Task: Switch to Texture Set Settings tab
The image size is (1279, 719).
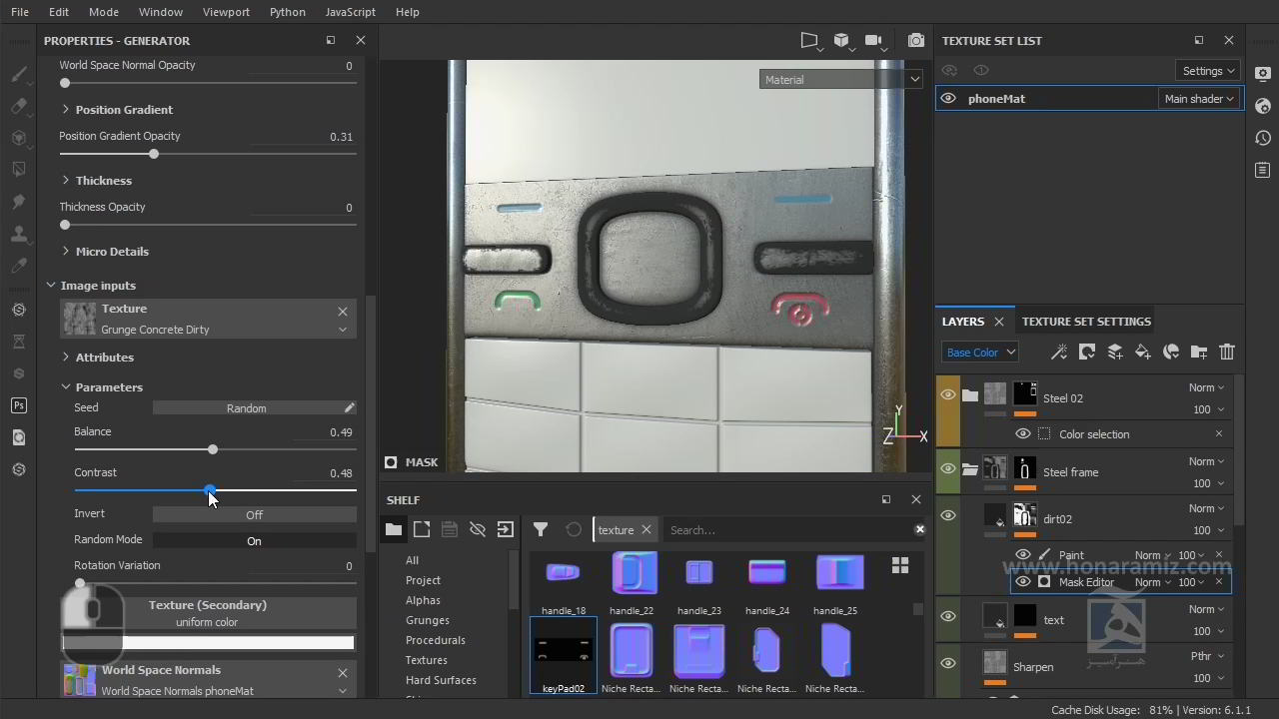Action: [1086, 322]
